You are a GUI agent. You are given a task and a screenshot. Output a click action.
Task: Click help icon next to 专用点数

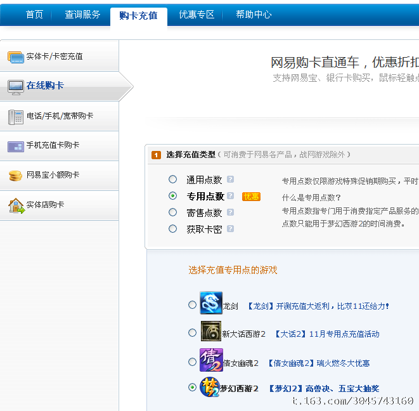(x=230, y=196)
